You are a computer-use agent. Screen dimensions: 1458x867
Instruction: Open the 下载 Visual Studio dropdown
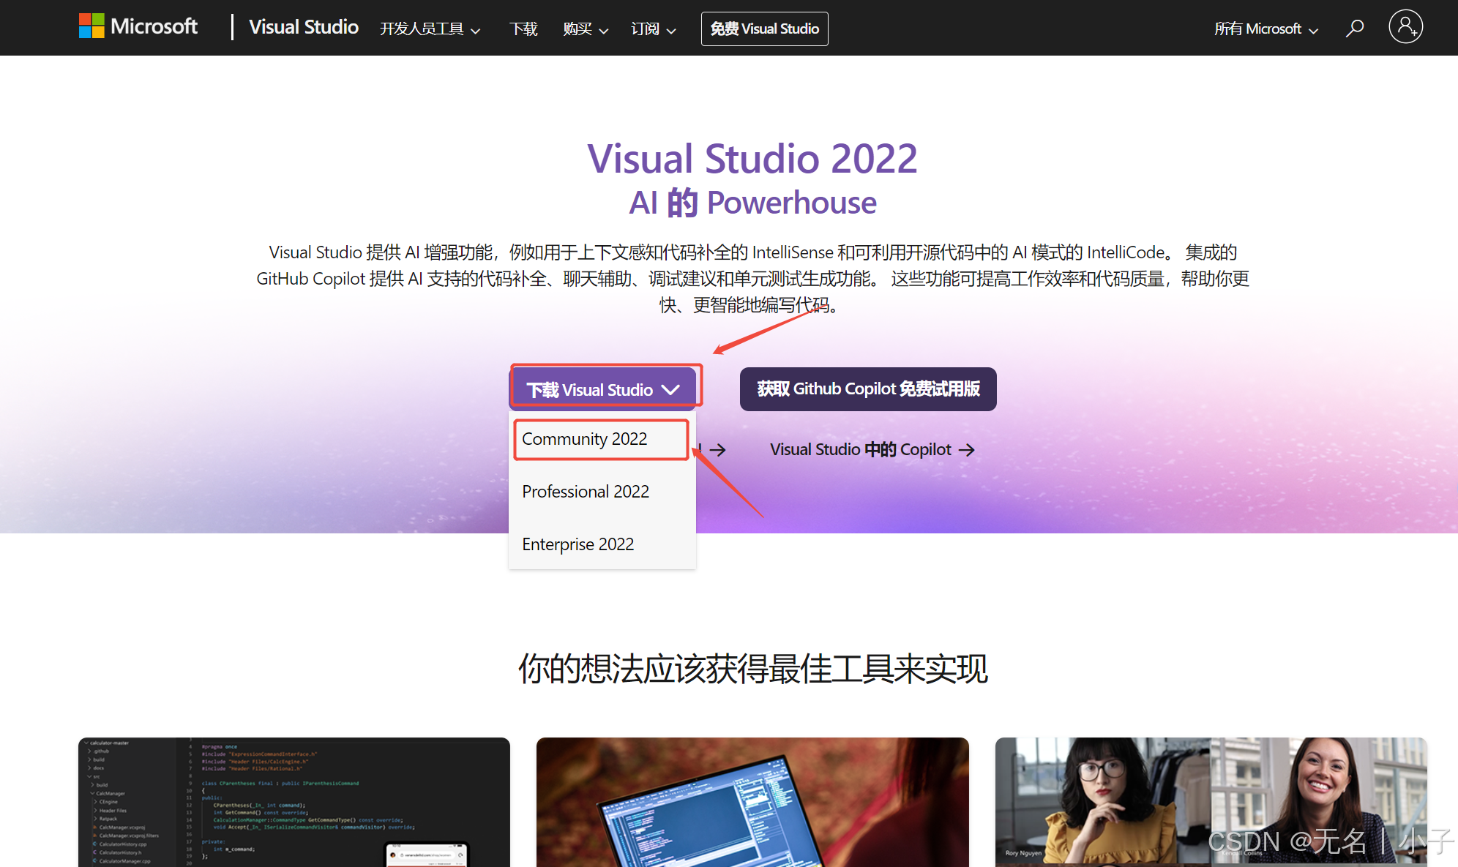[605, 389]
